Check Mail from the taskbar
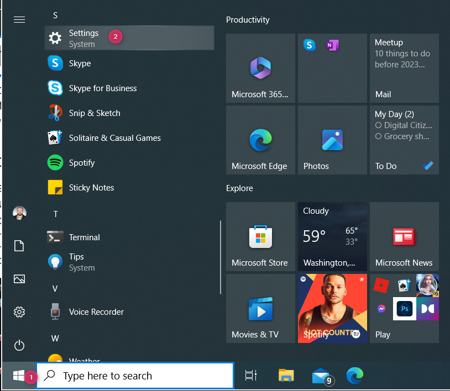Image resolution: width=450 pixels, height=391 pixels. coord(321,376)
